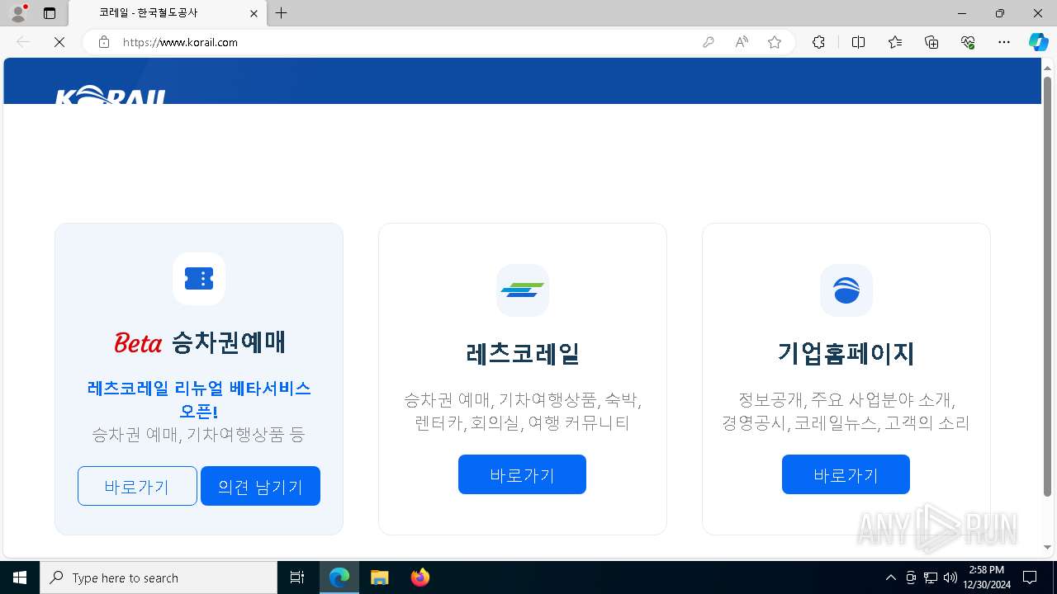
Task: Click the Beta 승차권예매 heading
Action: (199, 342)
